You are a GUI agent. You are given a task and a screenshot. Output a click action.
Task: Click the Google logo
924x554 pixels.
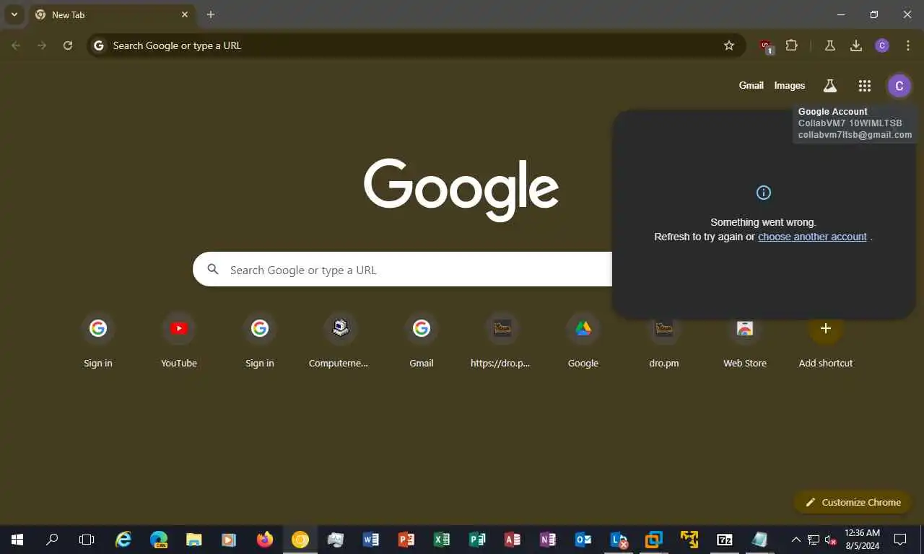pos(461,189)
